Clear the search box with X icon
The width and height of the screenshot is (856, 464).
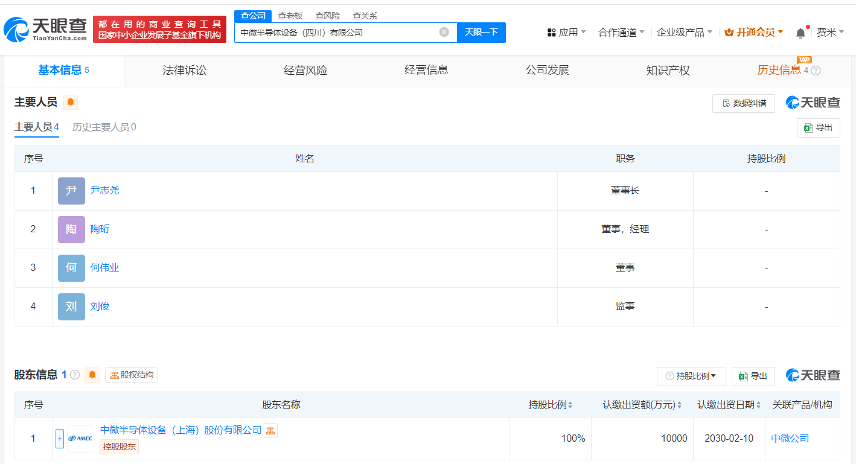[x=444, y=32]
